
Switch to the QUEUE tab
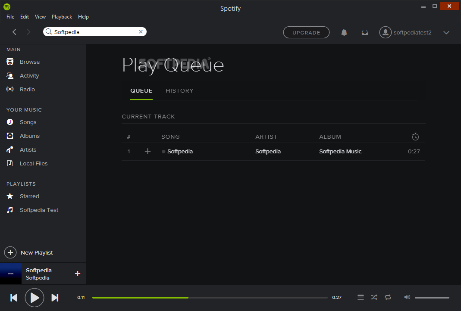141,91
